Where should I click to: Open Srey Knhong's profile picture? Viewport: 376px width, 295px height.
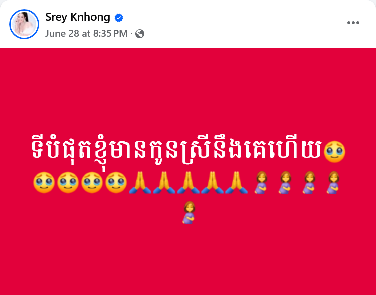24,24
